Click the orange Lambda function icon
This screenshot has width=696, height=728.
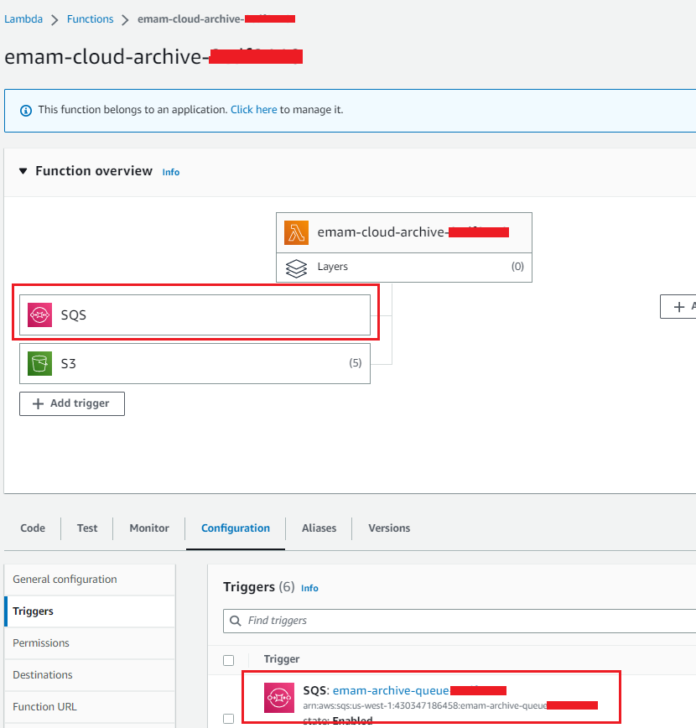[296, 232]
